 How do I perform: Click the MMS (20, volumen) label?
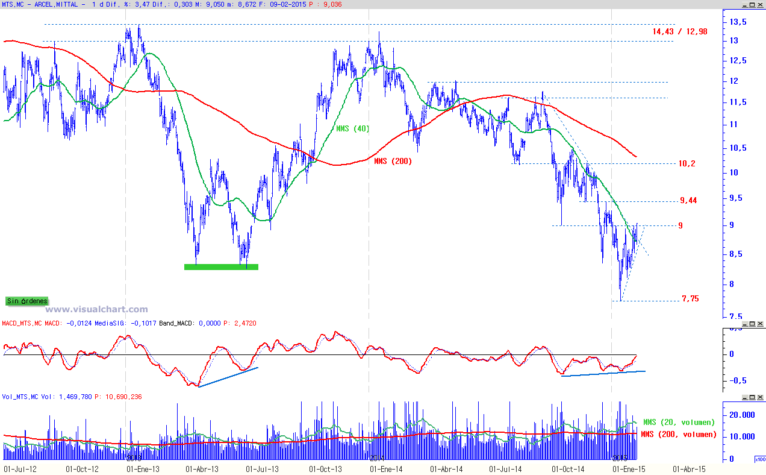(679, 422)
